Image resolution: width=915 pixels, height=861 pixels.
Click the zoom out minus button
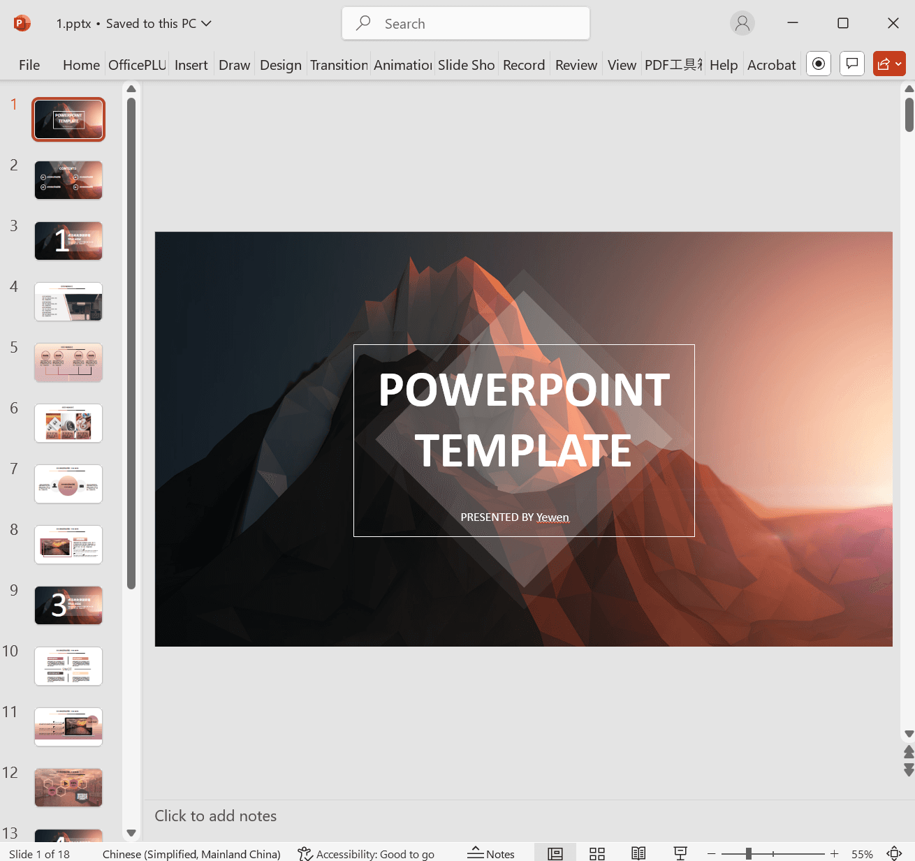[x=712, y=854]
